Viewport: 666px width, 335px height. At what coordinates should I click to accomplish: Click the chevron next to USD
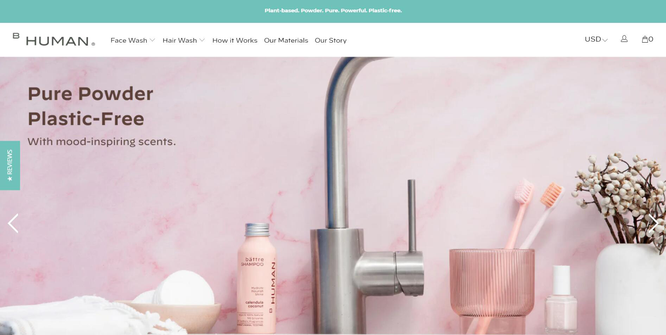click(605, 40)
